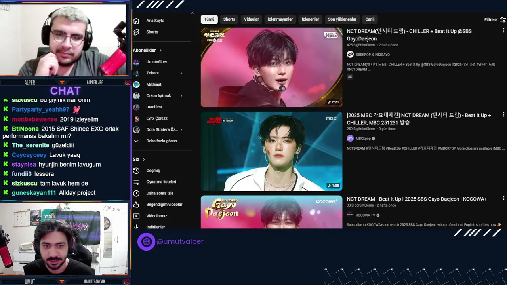
Task: Play the KOCOWA+ Gayo Daejeon thumbnail
Action: [271, 212]
